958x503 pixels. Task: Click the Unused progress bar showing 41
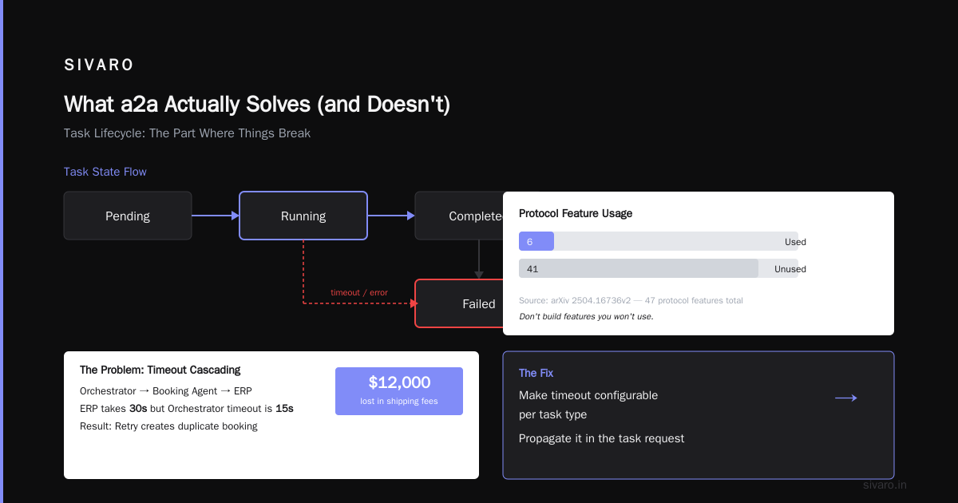coord(659,269)
